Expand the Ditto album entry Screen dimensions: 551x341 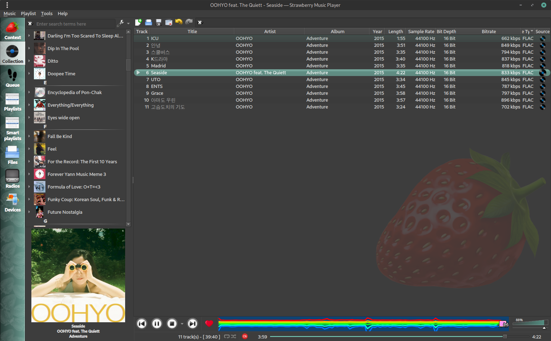(29, 61)
